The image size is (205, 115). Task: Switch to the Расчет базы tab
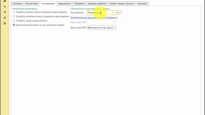point(32,4)
